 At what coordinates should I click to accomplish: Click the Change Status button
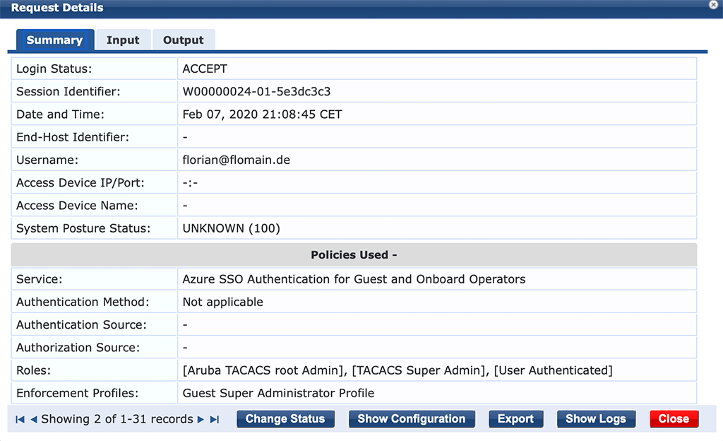285,418
